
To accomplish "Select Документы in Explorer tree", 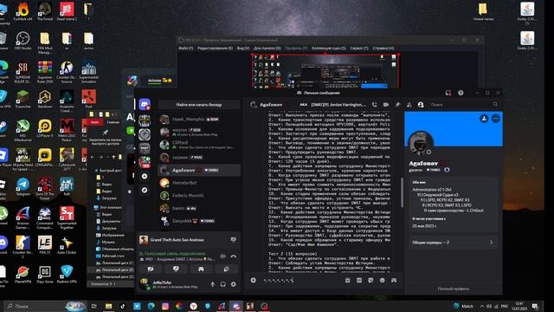I will pyautogui.click(x=109, y=221).
